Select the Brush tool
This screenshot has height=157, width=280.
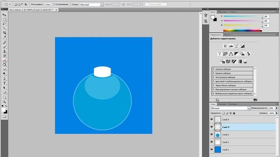[4, 47]
